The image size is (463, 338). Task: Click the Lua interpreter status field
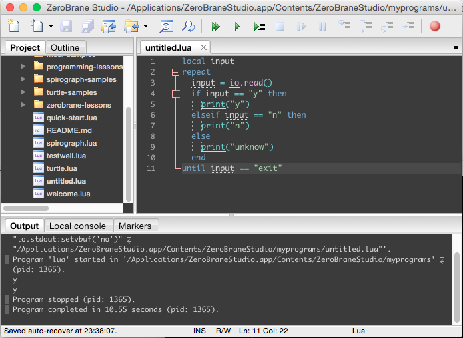pyautogui.click(x=358, y=331)
